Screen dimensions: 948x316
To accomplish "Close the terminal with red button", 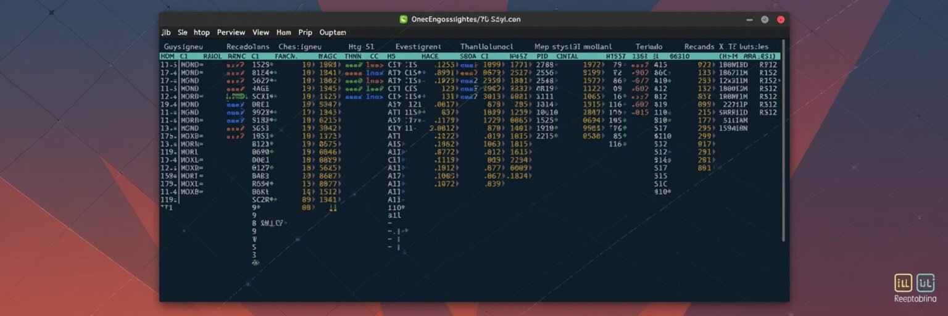I will (781, 19).
